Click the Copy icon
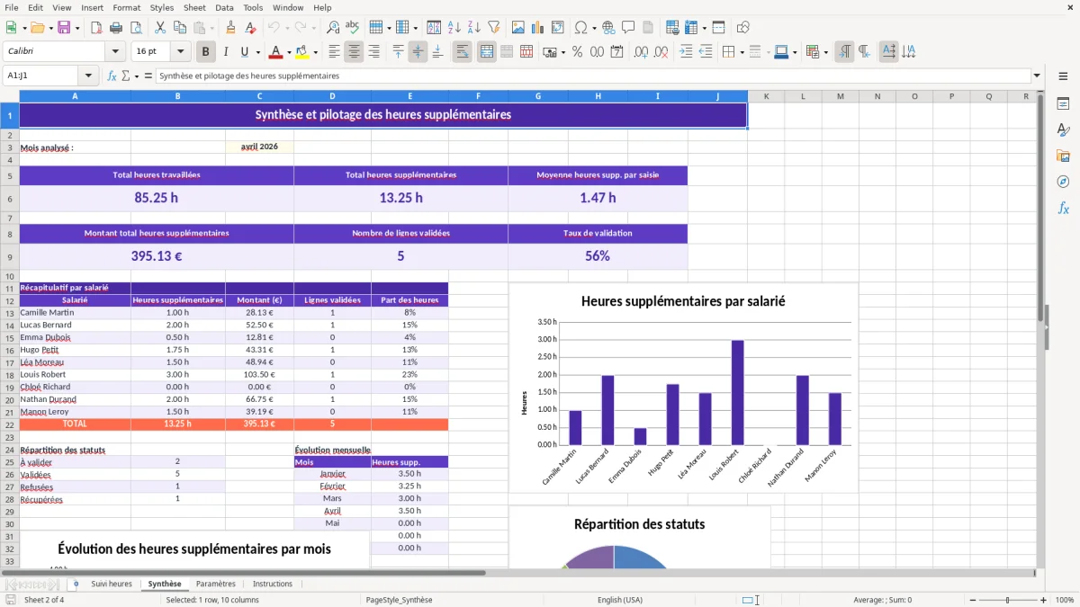This screenshot has height=607, width=1080. tap(180, 28)
